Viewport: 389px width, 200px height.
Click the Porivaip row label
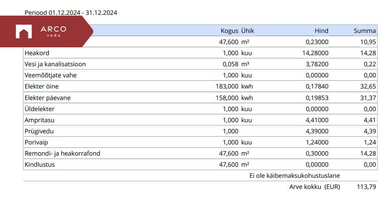pyautogui.click(x=37, y=142)
